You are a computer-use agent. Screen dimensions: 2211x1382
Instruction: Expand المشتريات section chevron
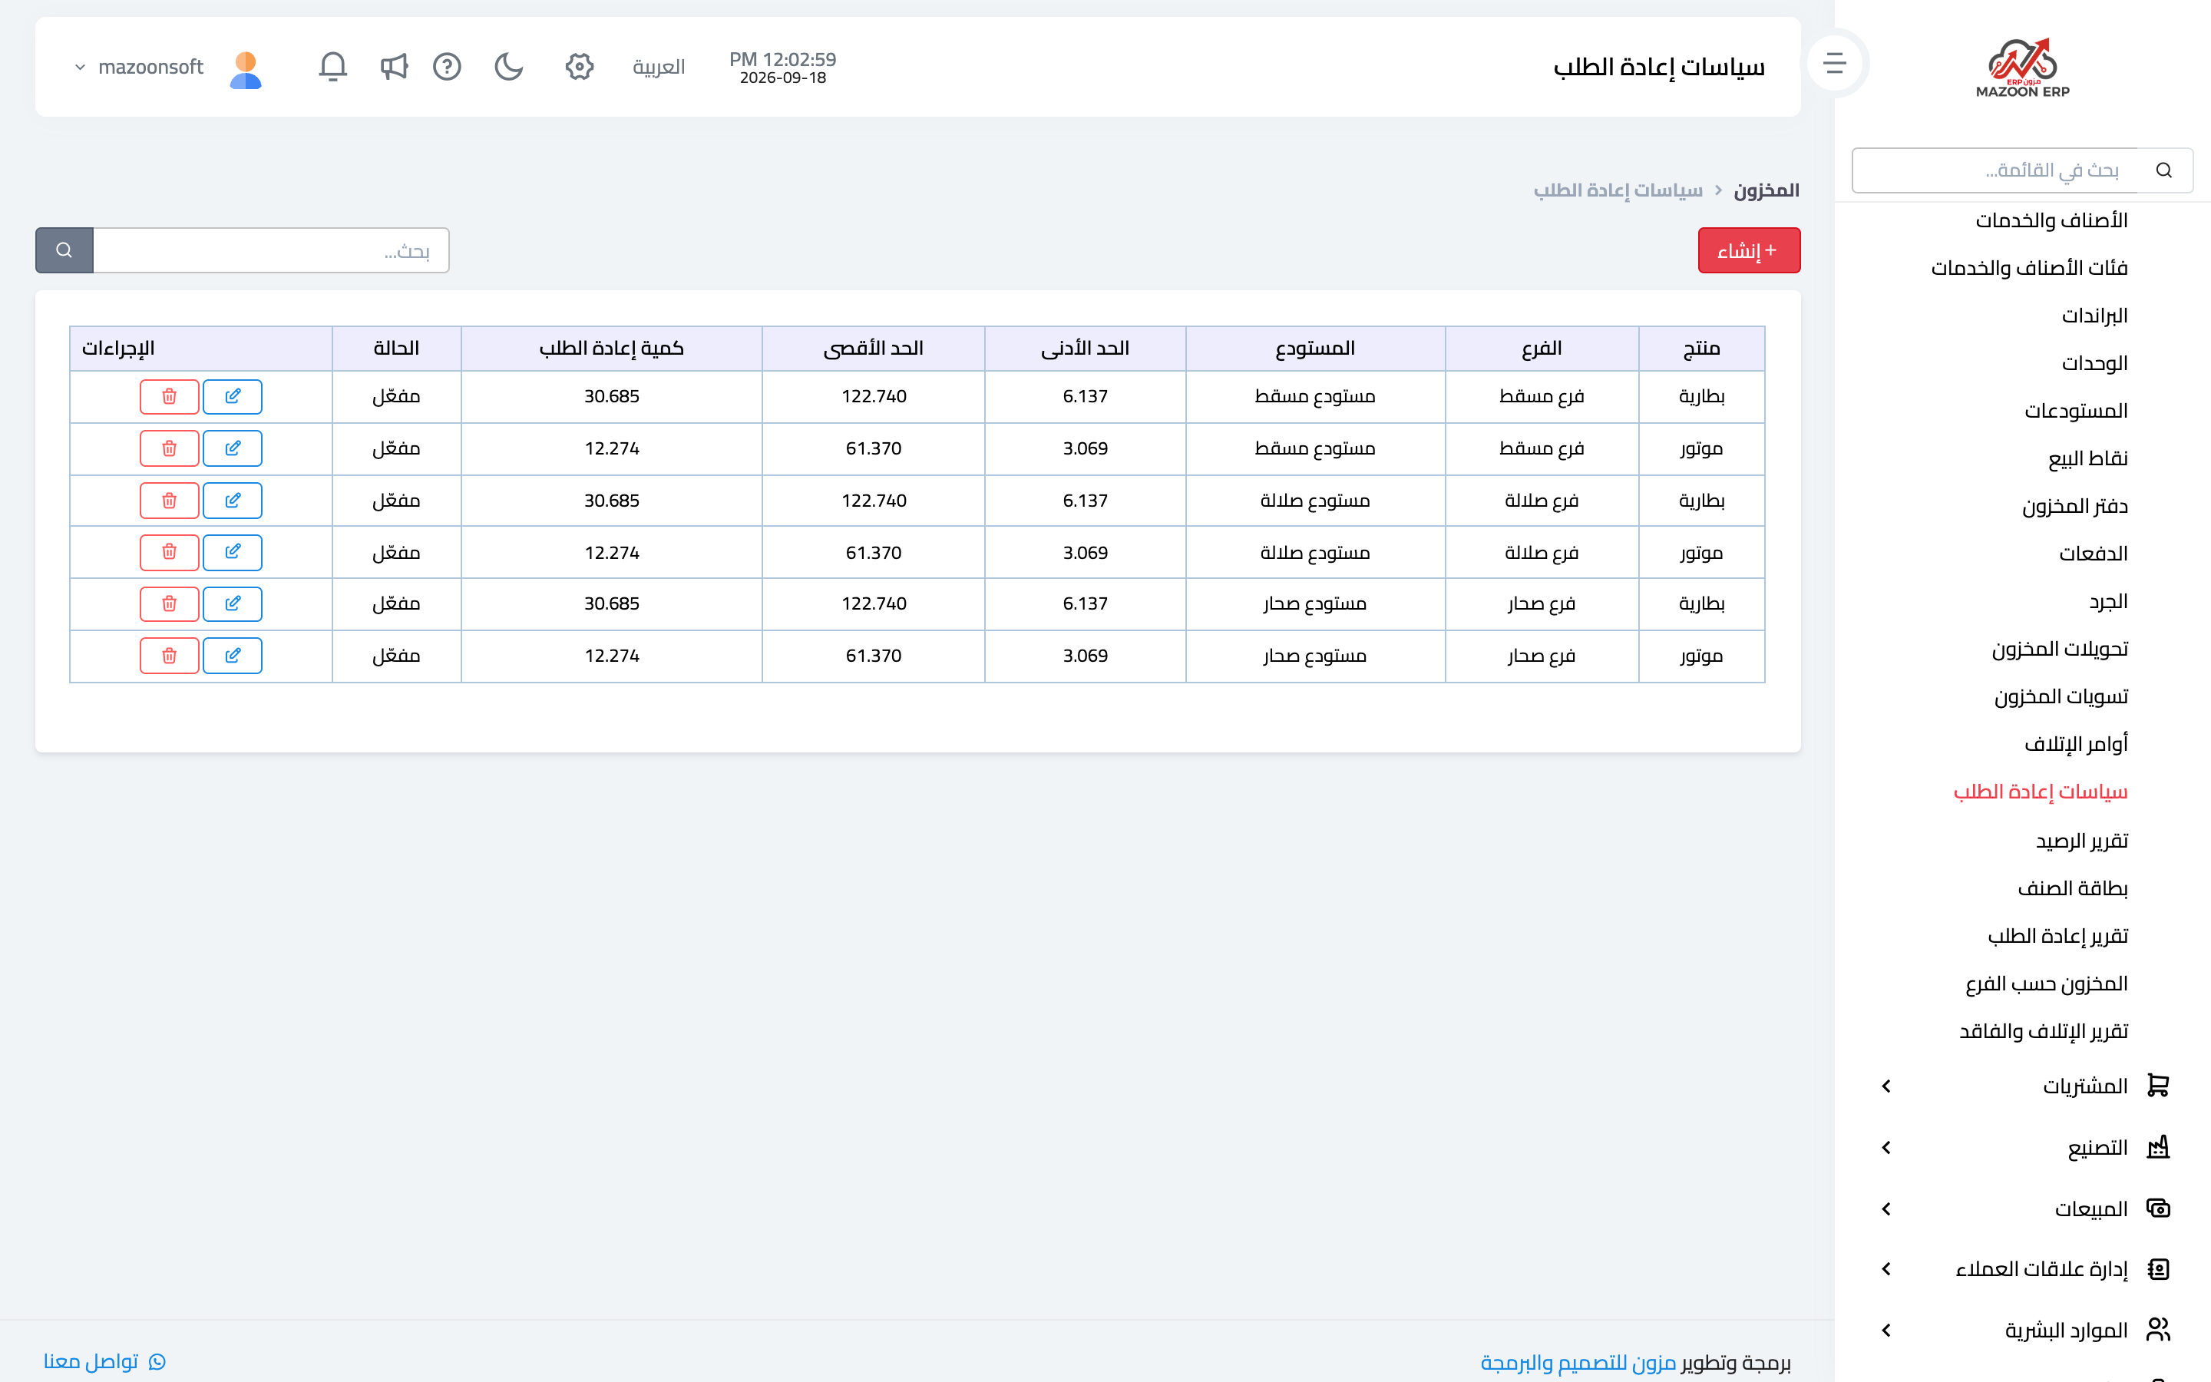pos(1887,1086)
